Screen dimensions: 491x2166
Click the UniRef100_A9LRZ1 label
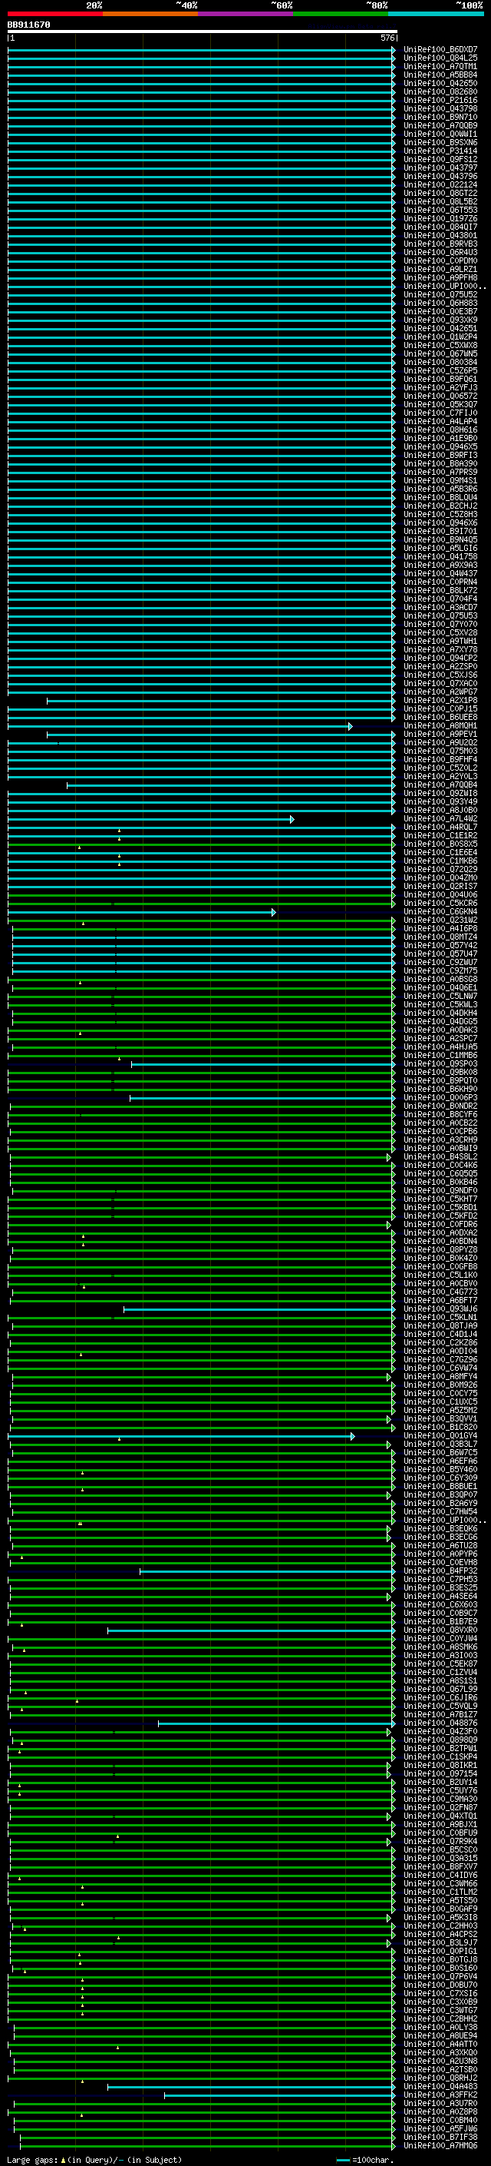(x=440, y=270)
